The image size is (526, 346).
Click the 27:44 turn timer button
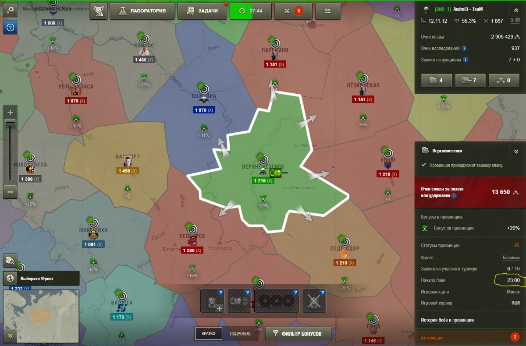(x=250, y=11)
